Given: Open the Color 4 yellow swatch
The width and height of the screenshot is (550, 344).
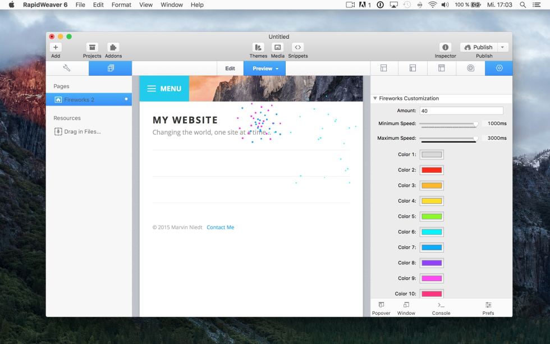Looking at the screenshot, I should (432, 201).
